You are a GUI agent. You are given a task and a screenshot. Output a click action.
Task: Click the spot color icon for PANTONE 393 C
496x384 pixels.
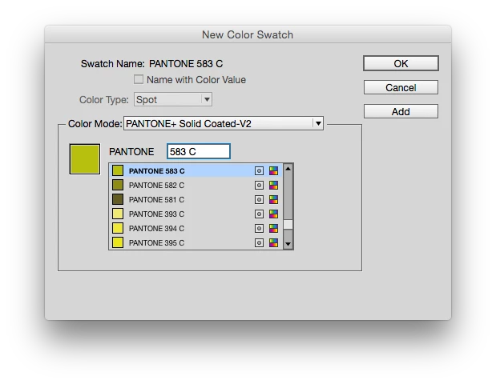[259, 214]
